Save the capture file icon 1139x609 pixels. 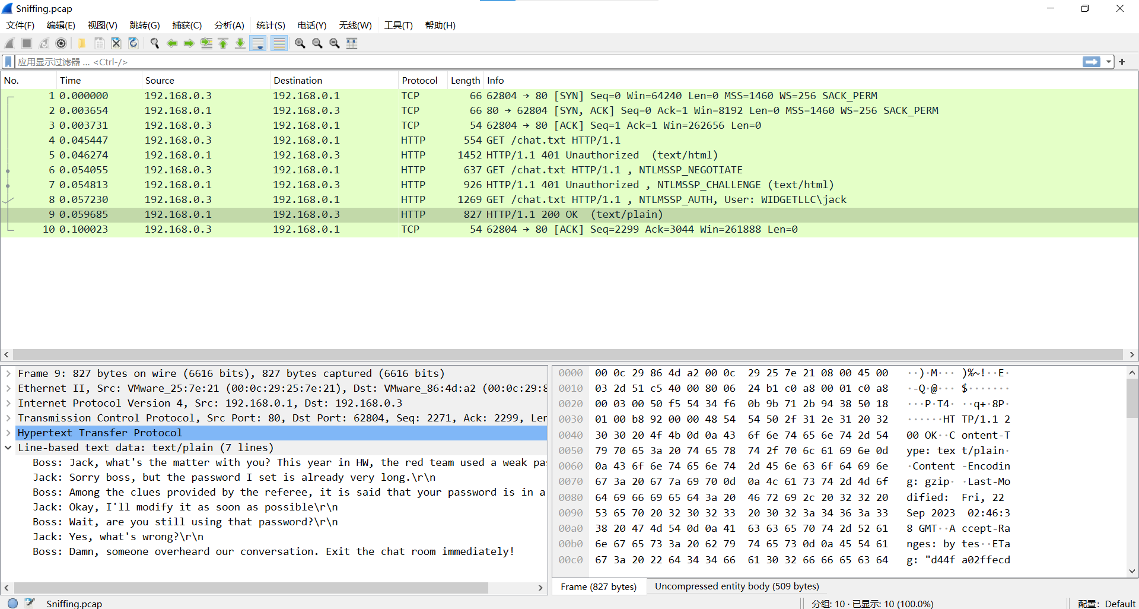99,43
